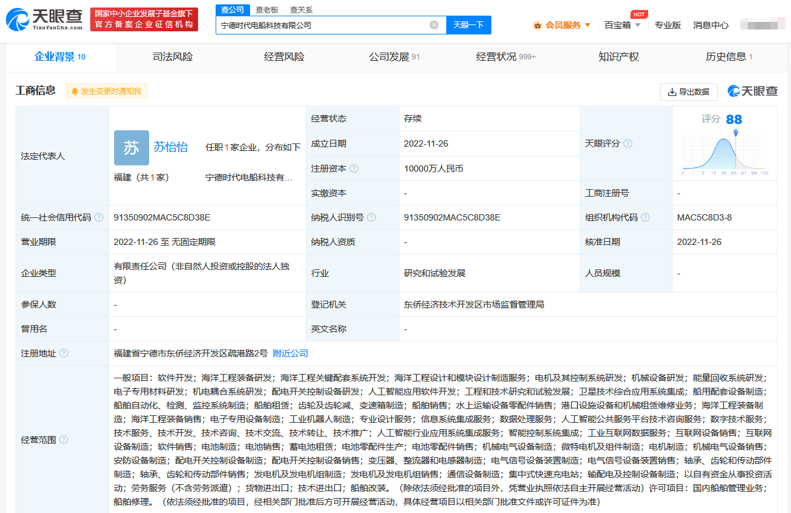Switch to the 查老板 search tab

pyautogui.click(x=267, y=9)
